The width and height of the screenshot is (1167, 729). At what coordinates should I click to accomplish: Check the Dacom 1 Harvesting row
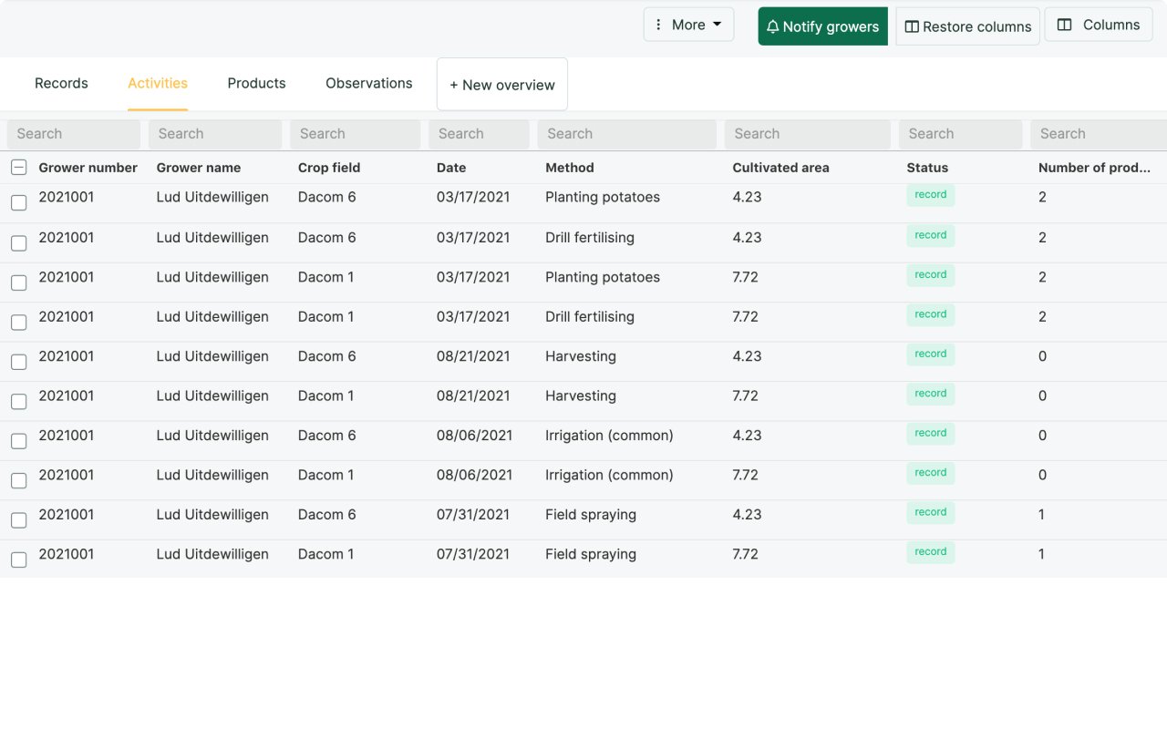(18, 401)
